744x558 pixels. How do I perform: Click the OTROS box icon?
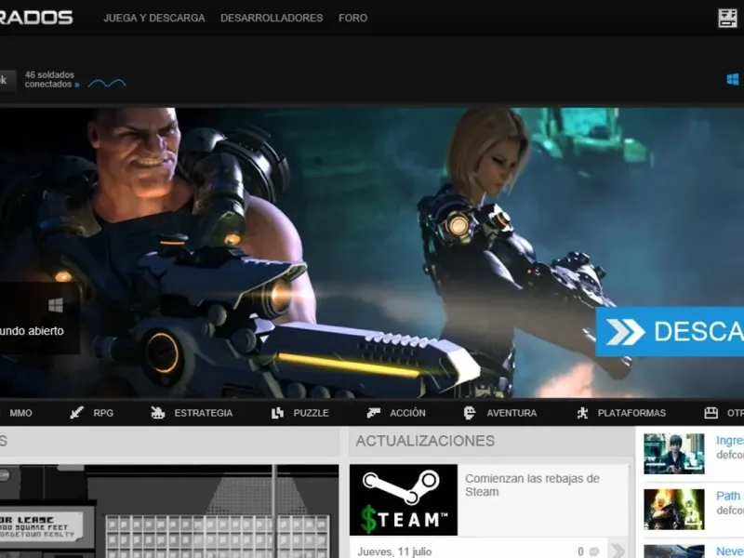pyautogui.click(x=711, y=413)
